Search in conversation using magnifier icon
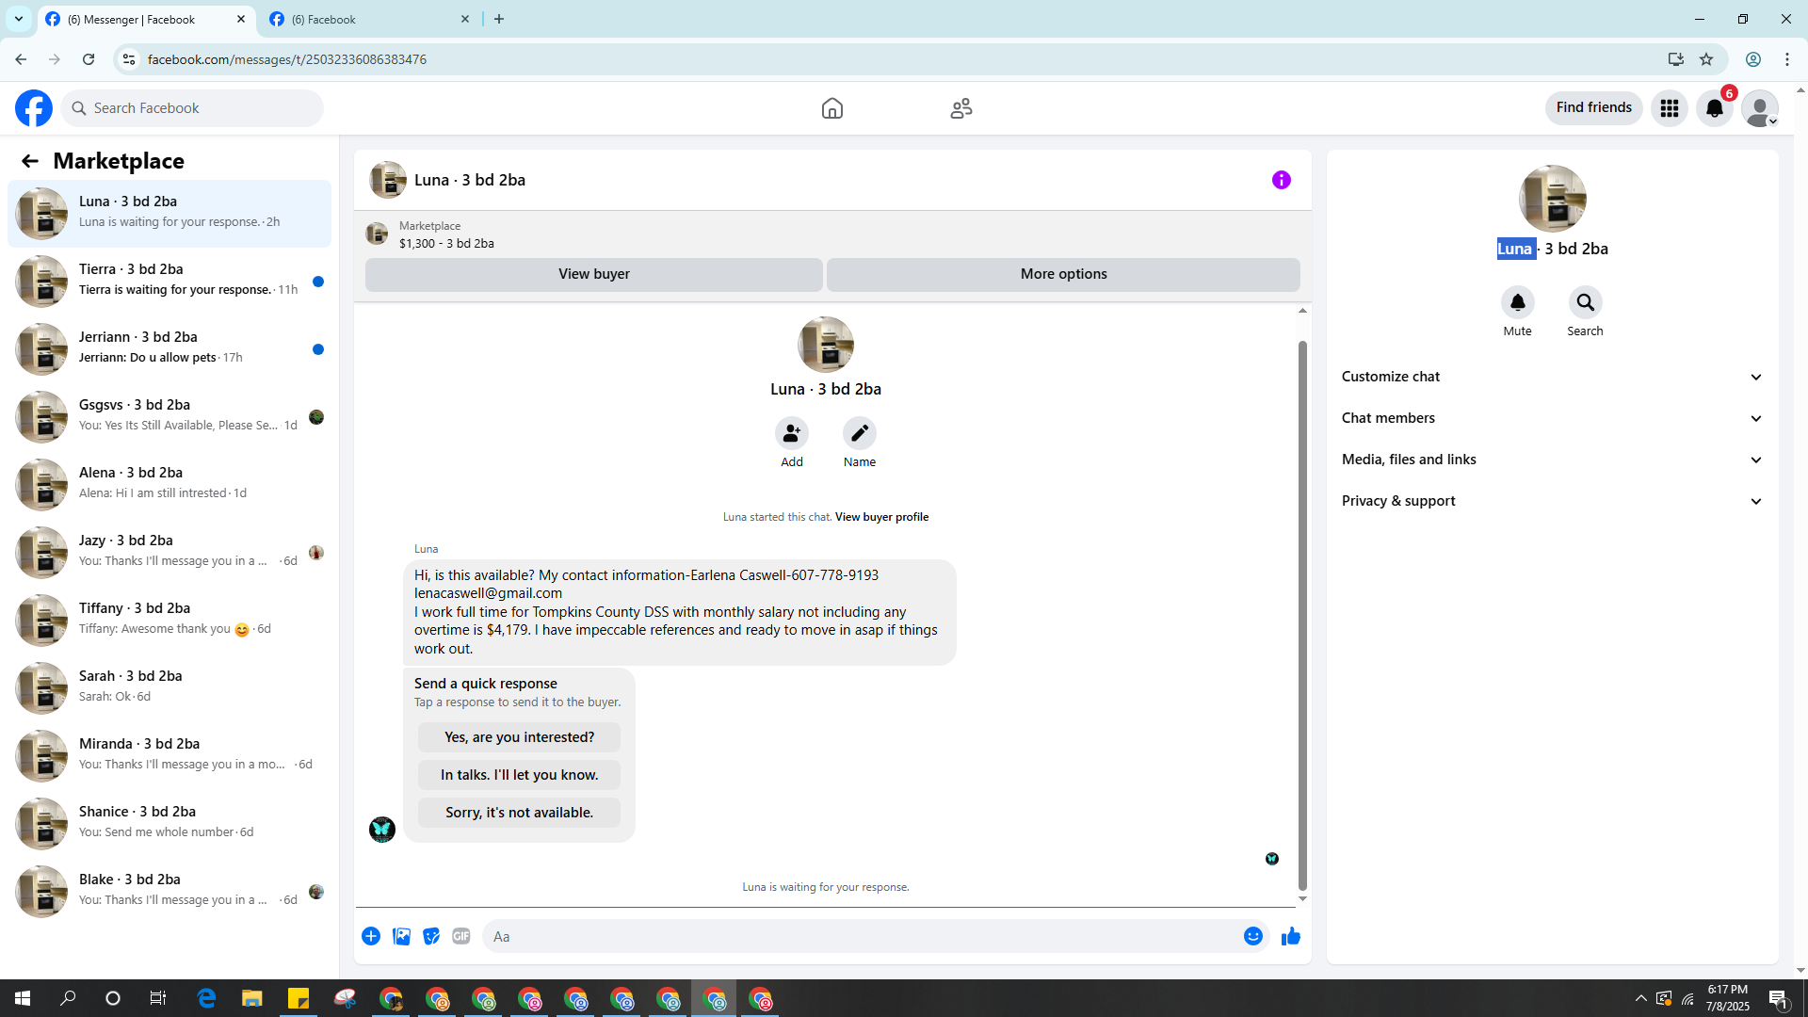1808x1017 pixels. [1585, 302]
